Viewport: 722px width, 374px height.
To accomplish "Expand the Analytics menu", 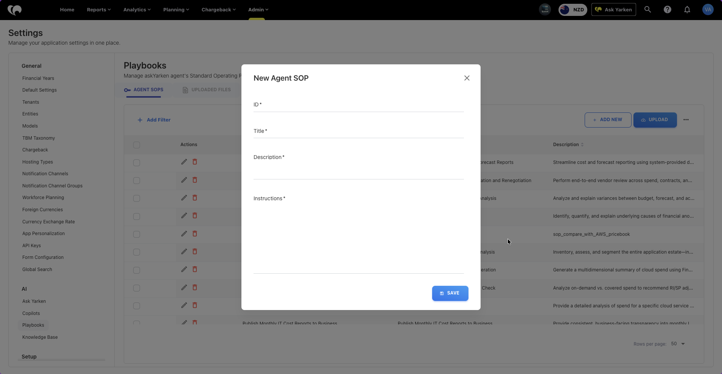I will (x=137, y=9).
